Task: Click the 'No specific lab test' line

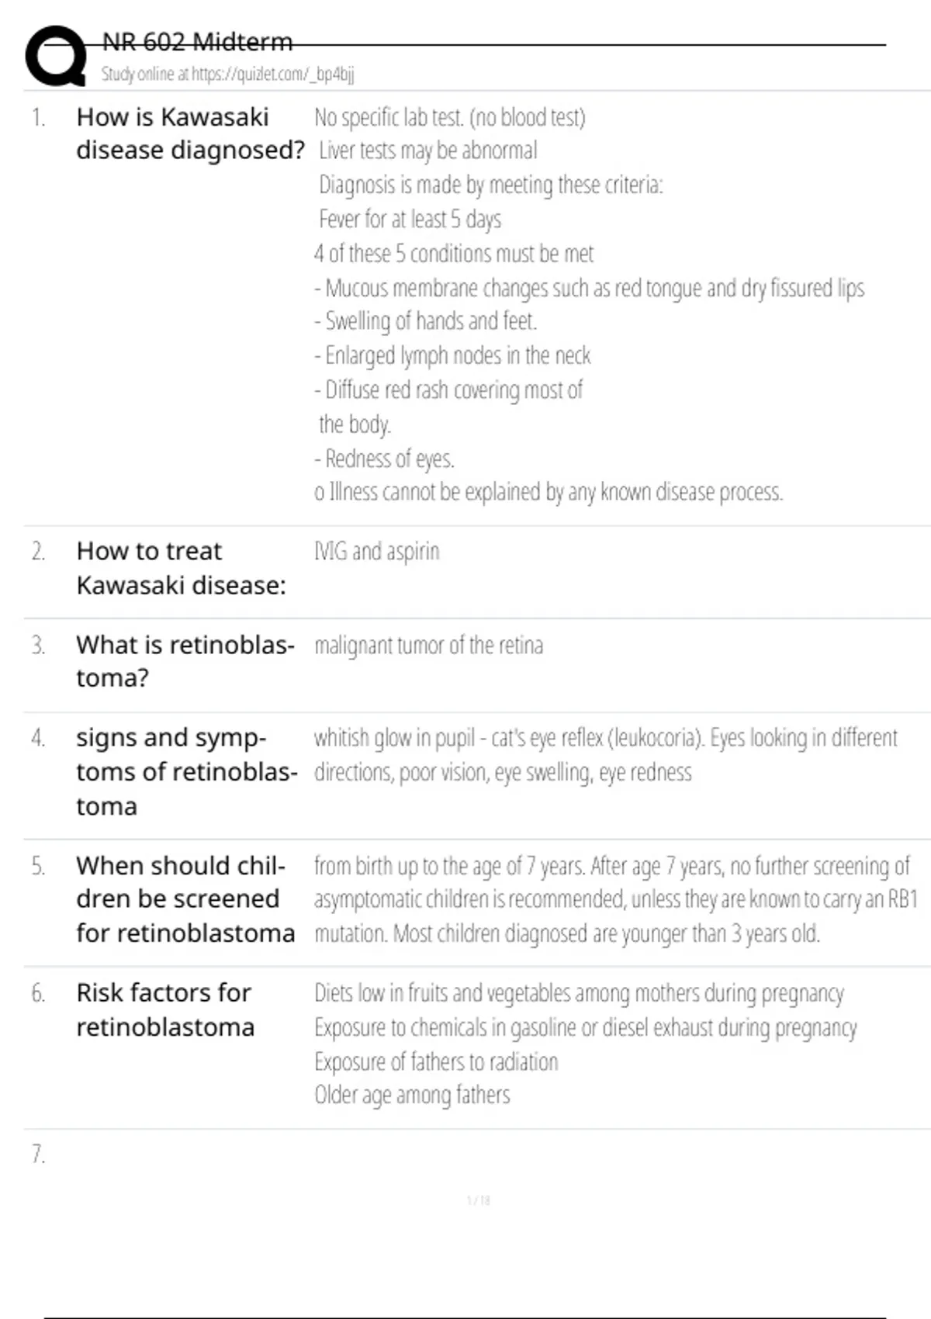Action: coord(449,117)
